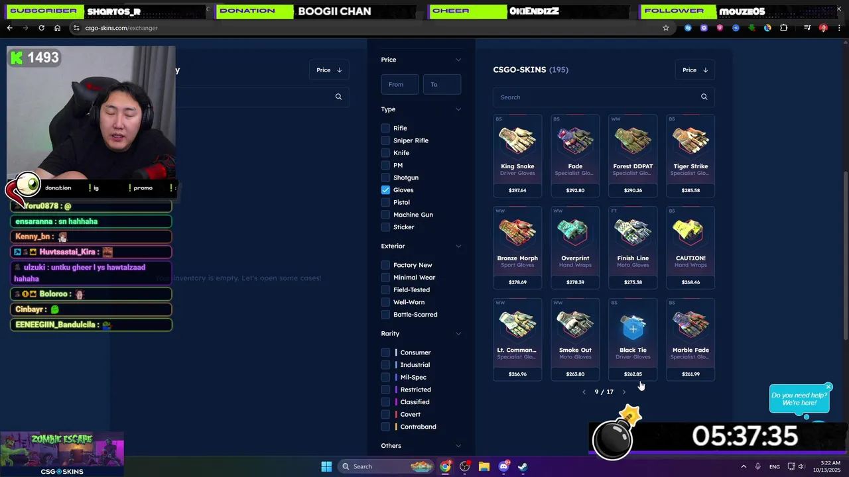Check the Minimal Wear exterior
The image size is (849, 477).
pyautogui.click(x=385, y=278)
